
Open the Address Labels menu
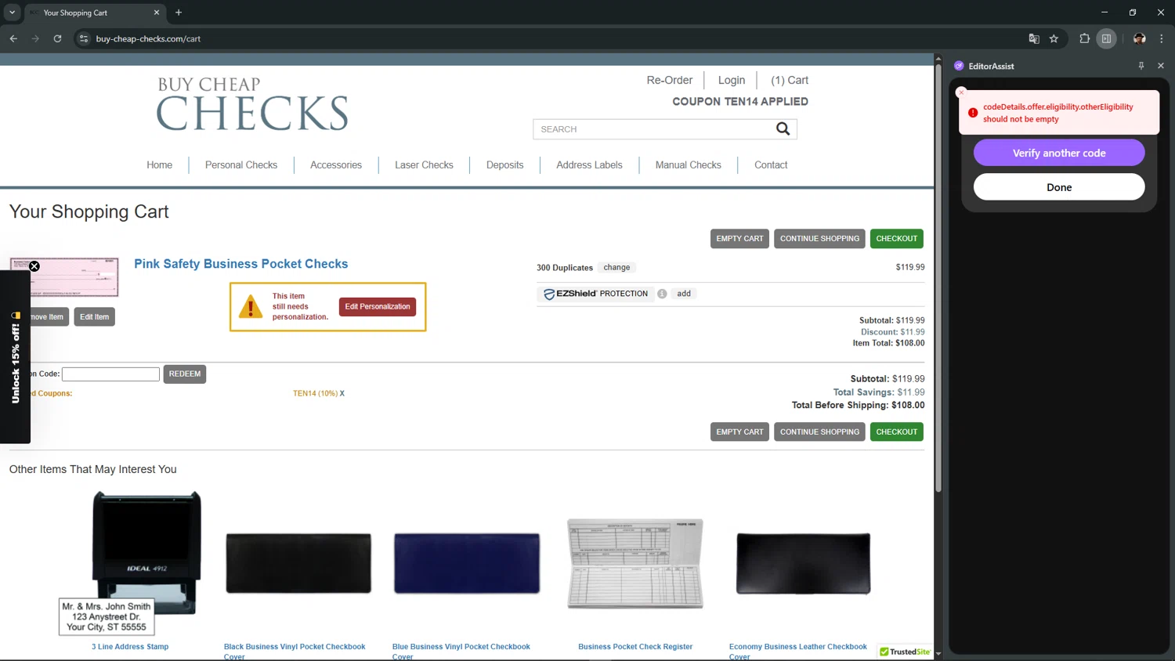[x=589, y=165]
